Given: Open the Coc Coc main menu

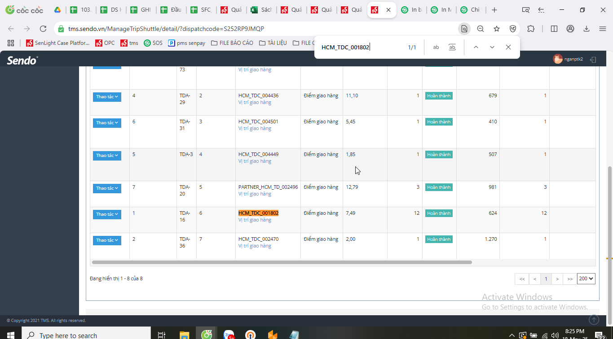Looking at the screenshot, I should [603, 29].
